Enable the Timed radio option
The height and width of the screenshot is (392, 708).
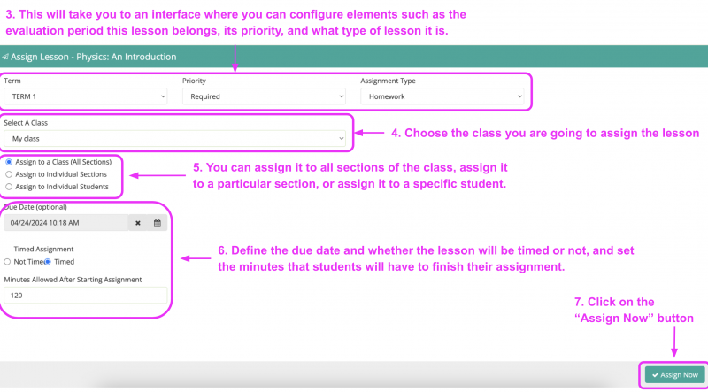coord(49,262)
